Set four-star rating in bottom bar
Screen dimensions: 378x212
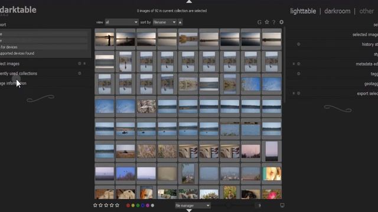click(112, 206)
